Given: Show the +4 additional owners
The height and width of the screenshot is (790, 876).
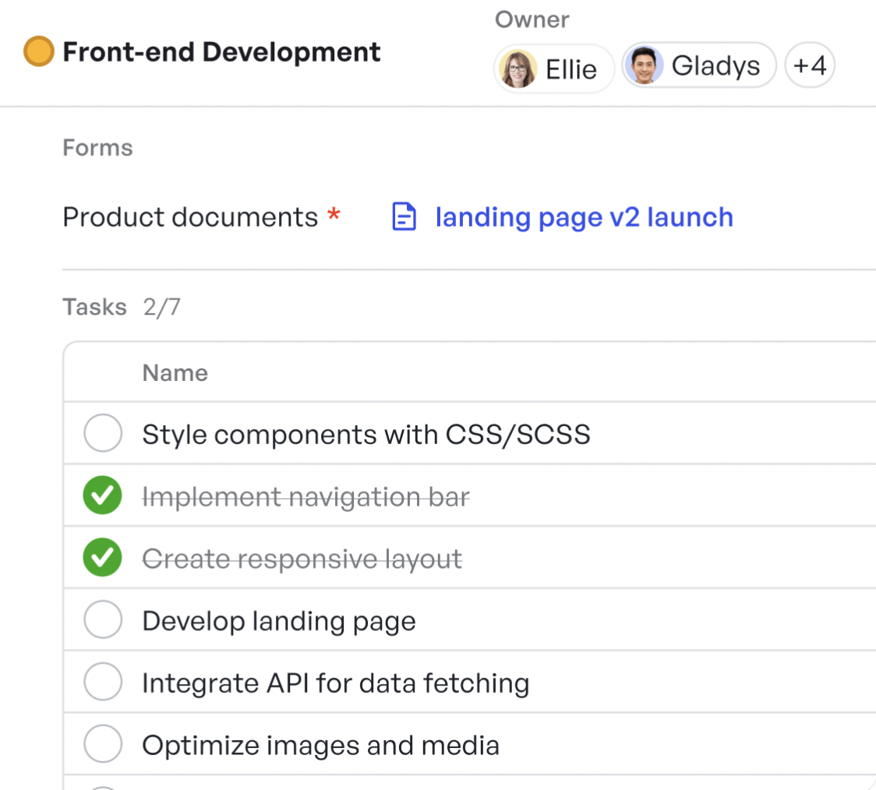Looking at the screenshot, I should (810, 65).
